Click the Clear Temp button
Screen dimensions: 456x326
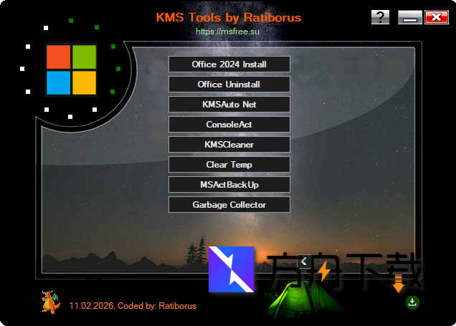click(229, 165)
